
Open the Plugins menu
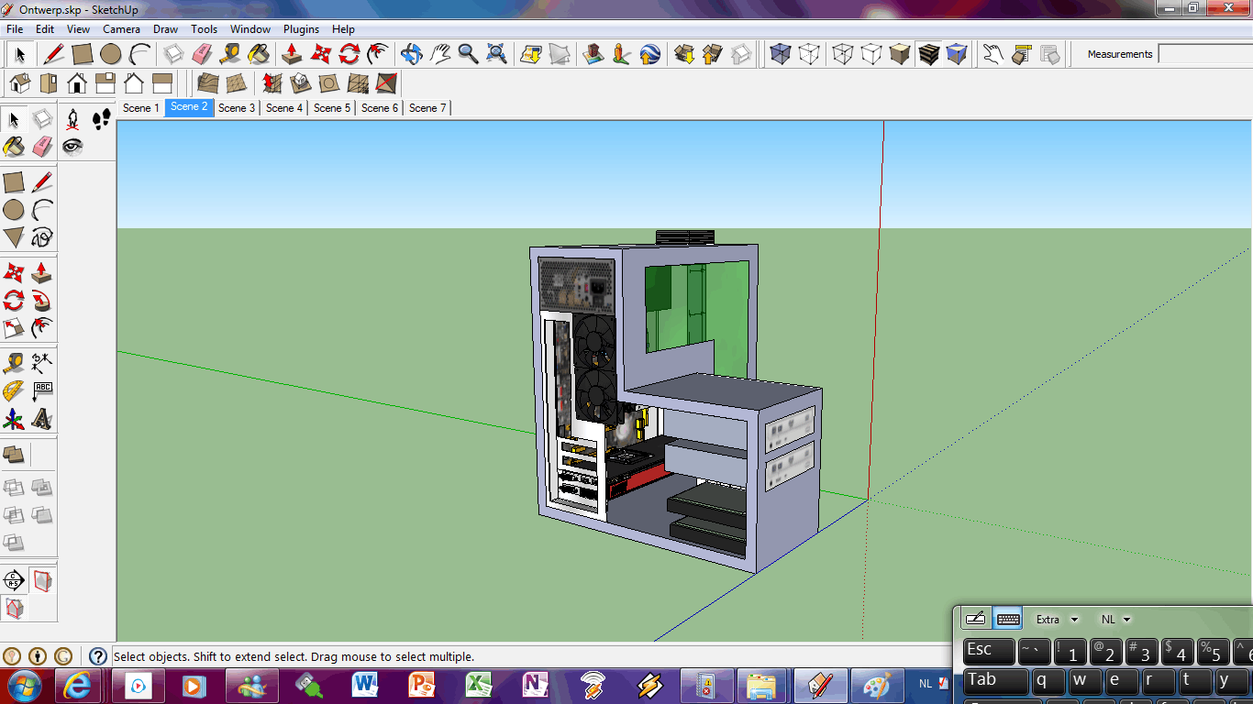click(301, 29)
